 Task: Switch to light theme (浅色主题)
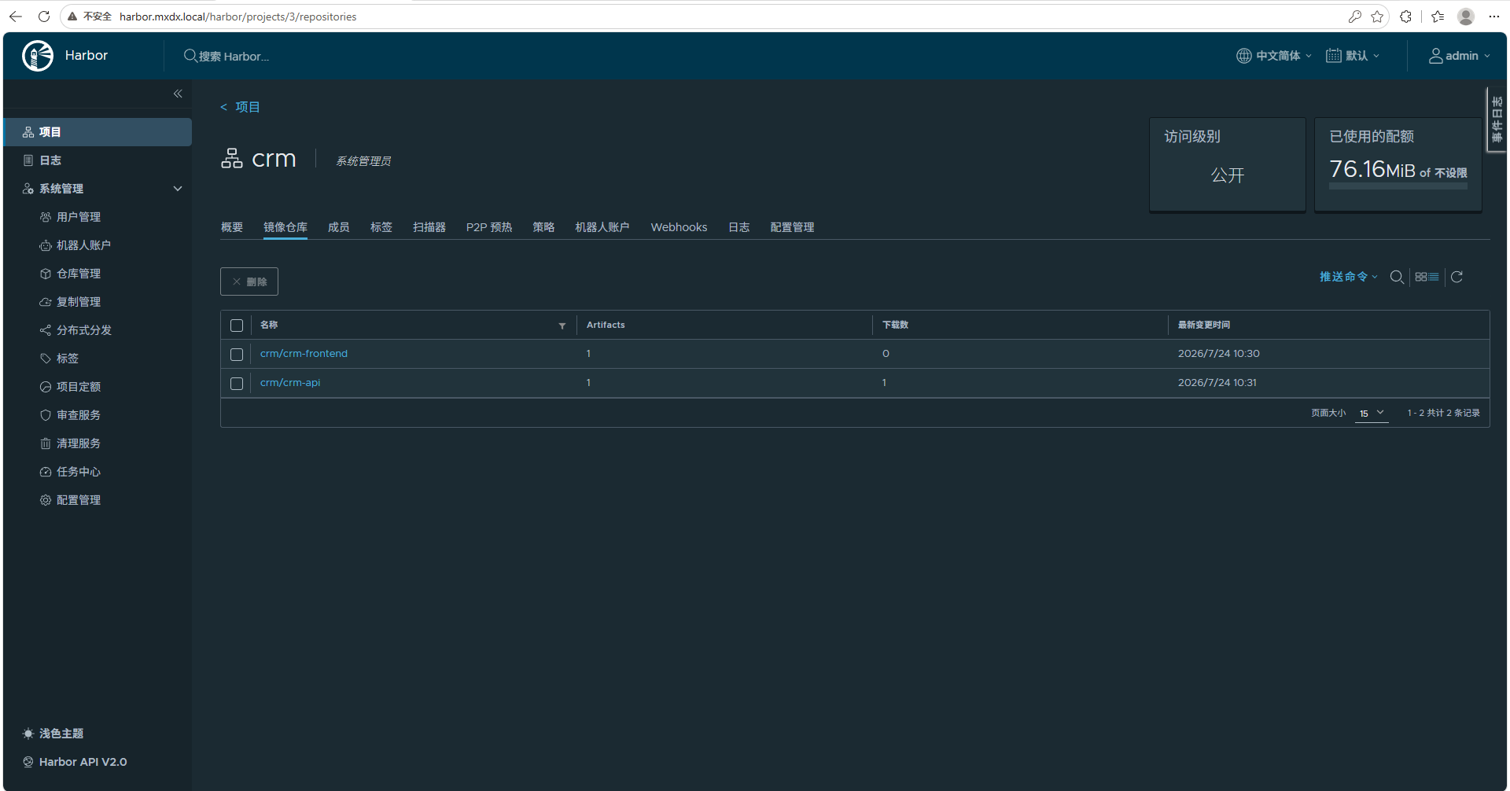pos(53,734)
